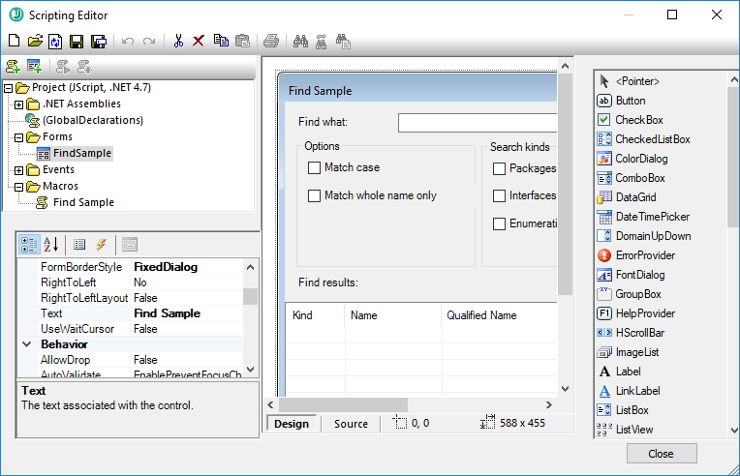Click the Find what text field
The height and width of the screenshot is (476, 740).
(x=477, y=122)
